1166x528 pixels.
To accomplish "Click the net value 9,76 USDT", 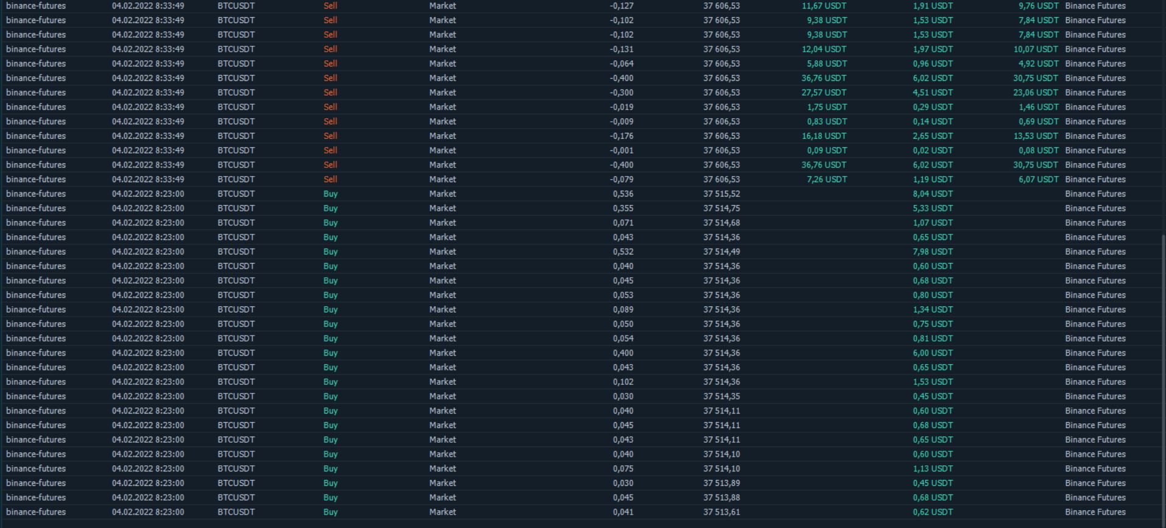I will coord(1039,5).
